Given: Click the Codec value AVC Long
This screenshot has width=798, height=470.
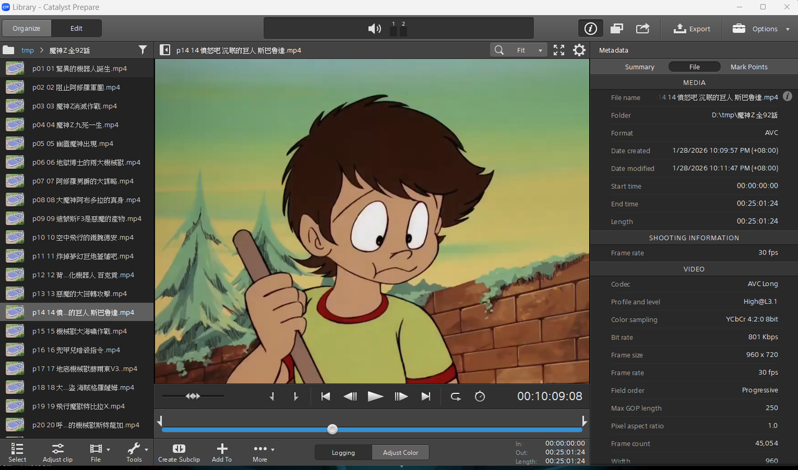Looking at the screenshot, I should [763, 284].
